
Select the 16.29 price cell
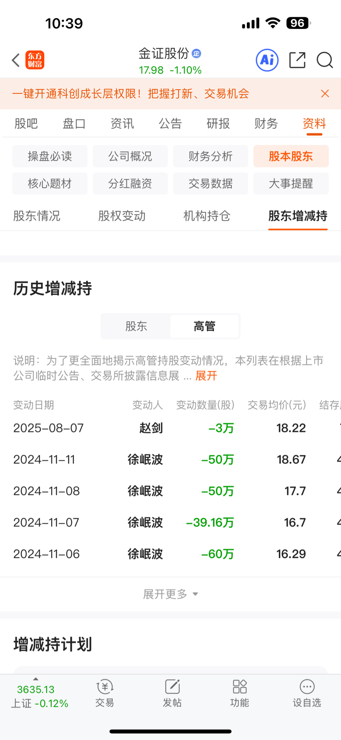(291, 554)
